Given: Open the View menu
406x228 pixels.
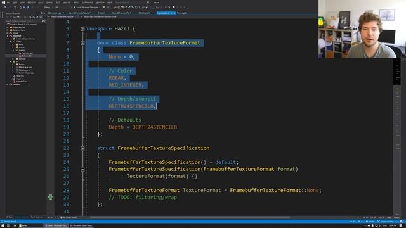Looking at the screenshot, I should pyautogui.click(x=23, y=3).
